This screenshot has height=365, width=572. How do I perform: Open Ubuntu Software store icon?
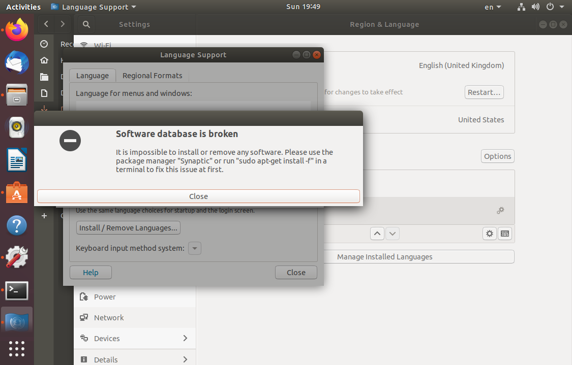point(17,193)
